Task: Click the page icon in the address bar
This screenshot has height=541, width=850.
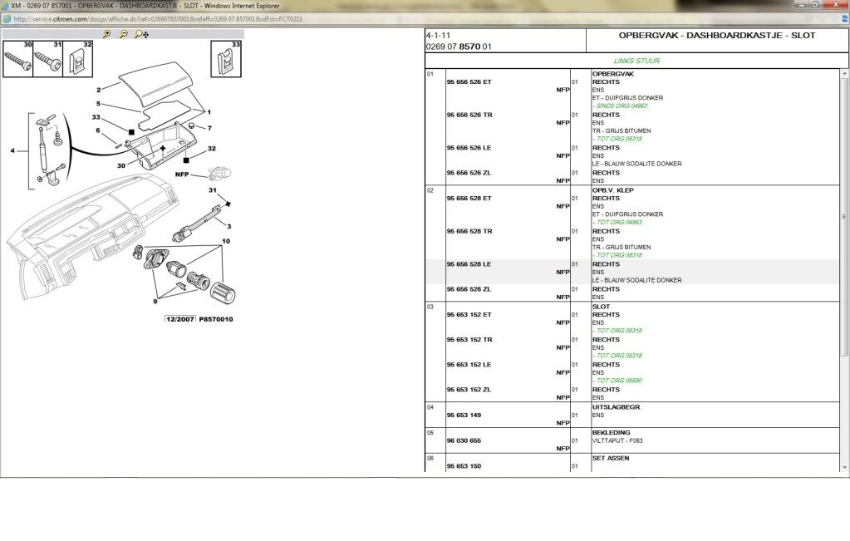Action: [6, 19]
